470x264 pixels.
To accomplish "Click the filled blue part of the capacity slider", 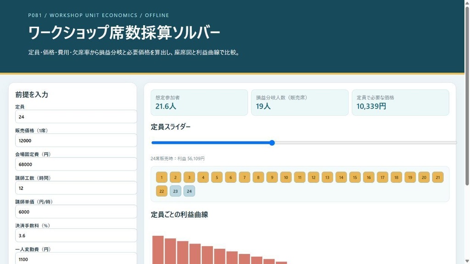I will tap(211, 143).
